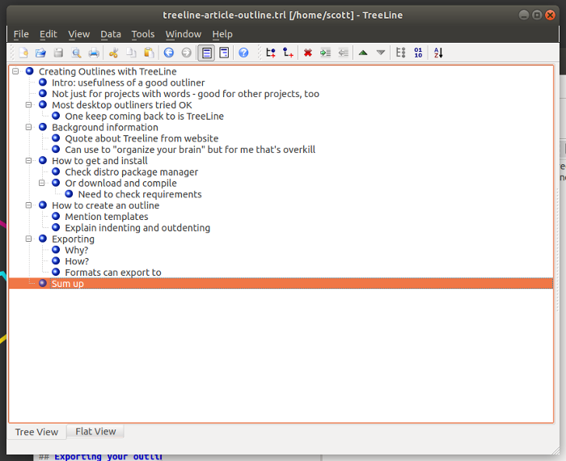Click the Open File folder icon

point(40,53)
